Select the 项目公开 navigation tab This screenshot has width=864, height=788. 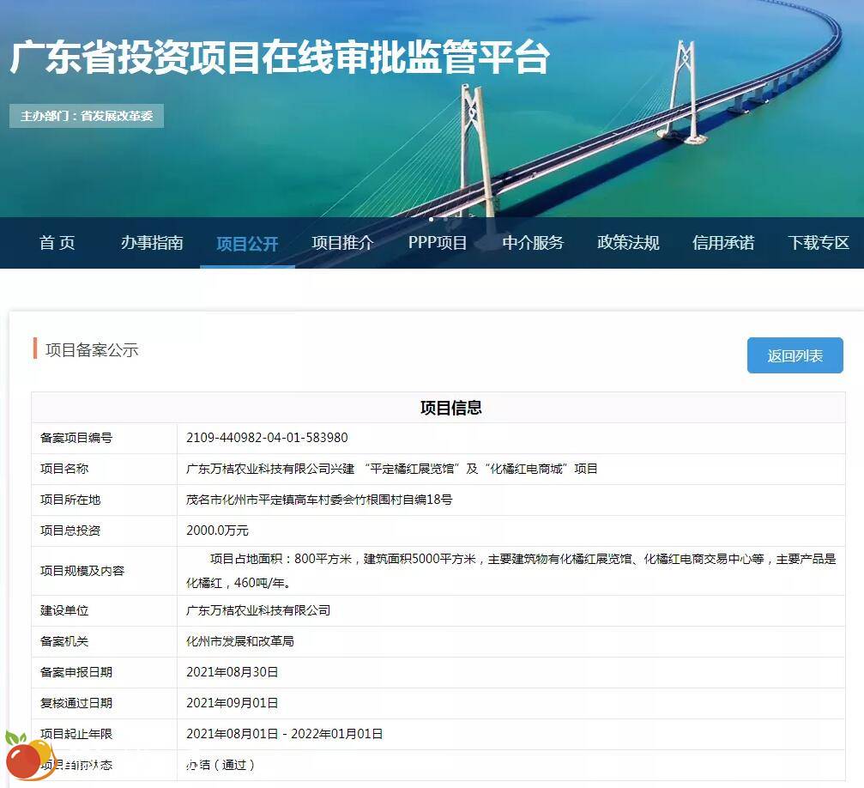(x=247, y=244)
